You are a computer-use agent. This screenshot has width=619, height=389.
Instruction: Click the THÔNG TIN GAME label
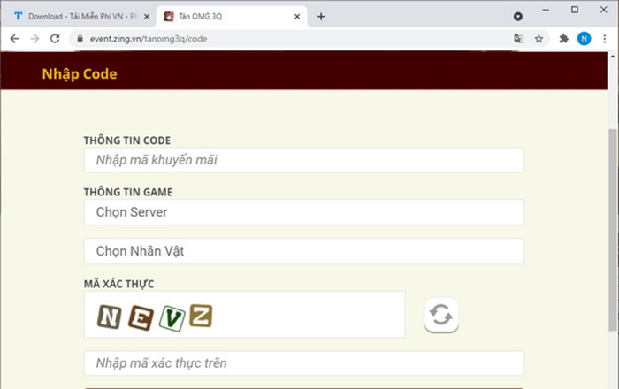(128, 192)
